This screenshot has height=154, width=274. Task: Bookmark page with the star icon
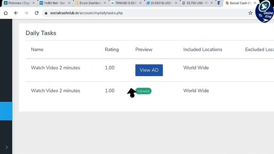click(250, 13)
